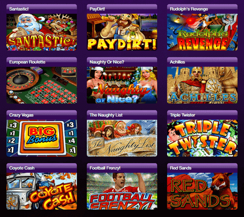Select Rudolph's Revenge game artwork
Image resolution: width=244 pixels, height=217 pixels.
203,32
